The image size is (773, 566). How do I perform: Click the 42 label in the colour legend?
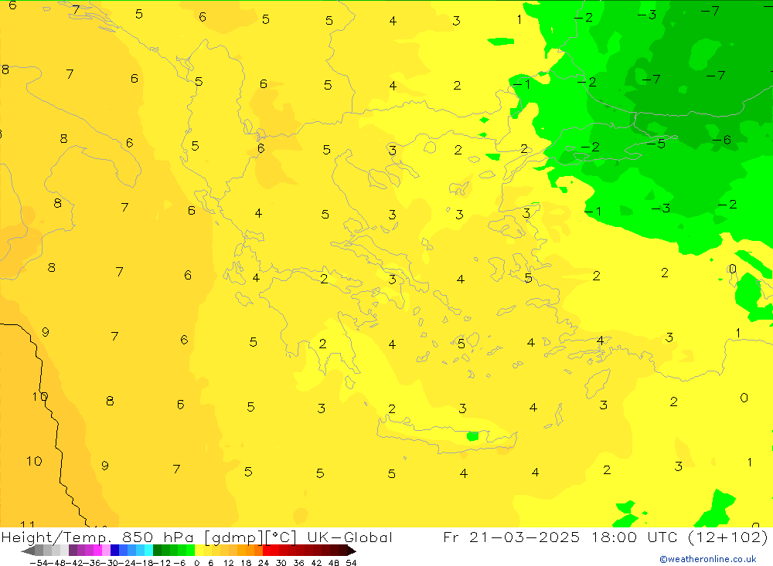coord(316,563)
